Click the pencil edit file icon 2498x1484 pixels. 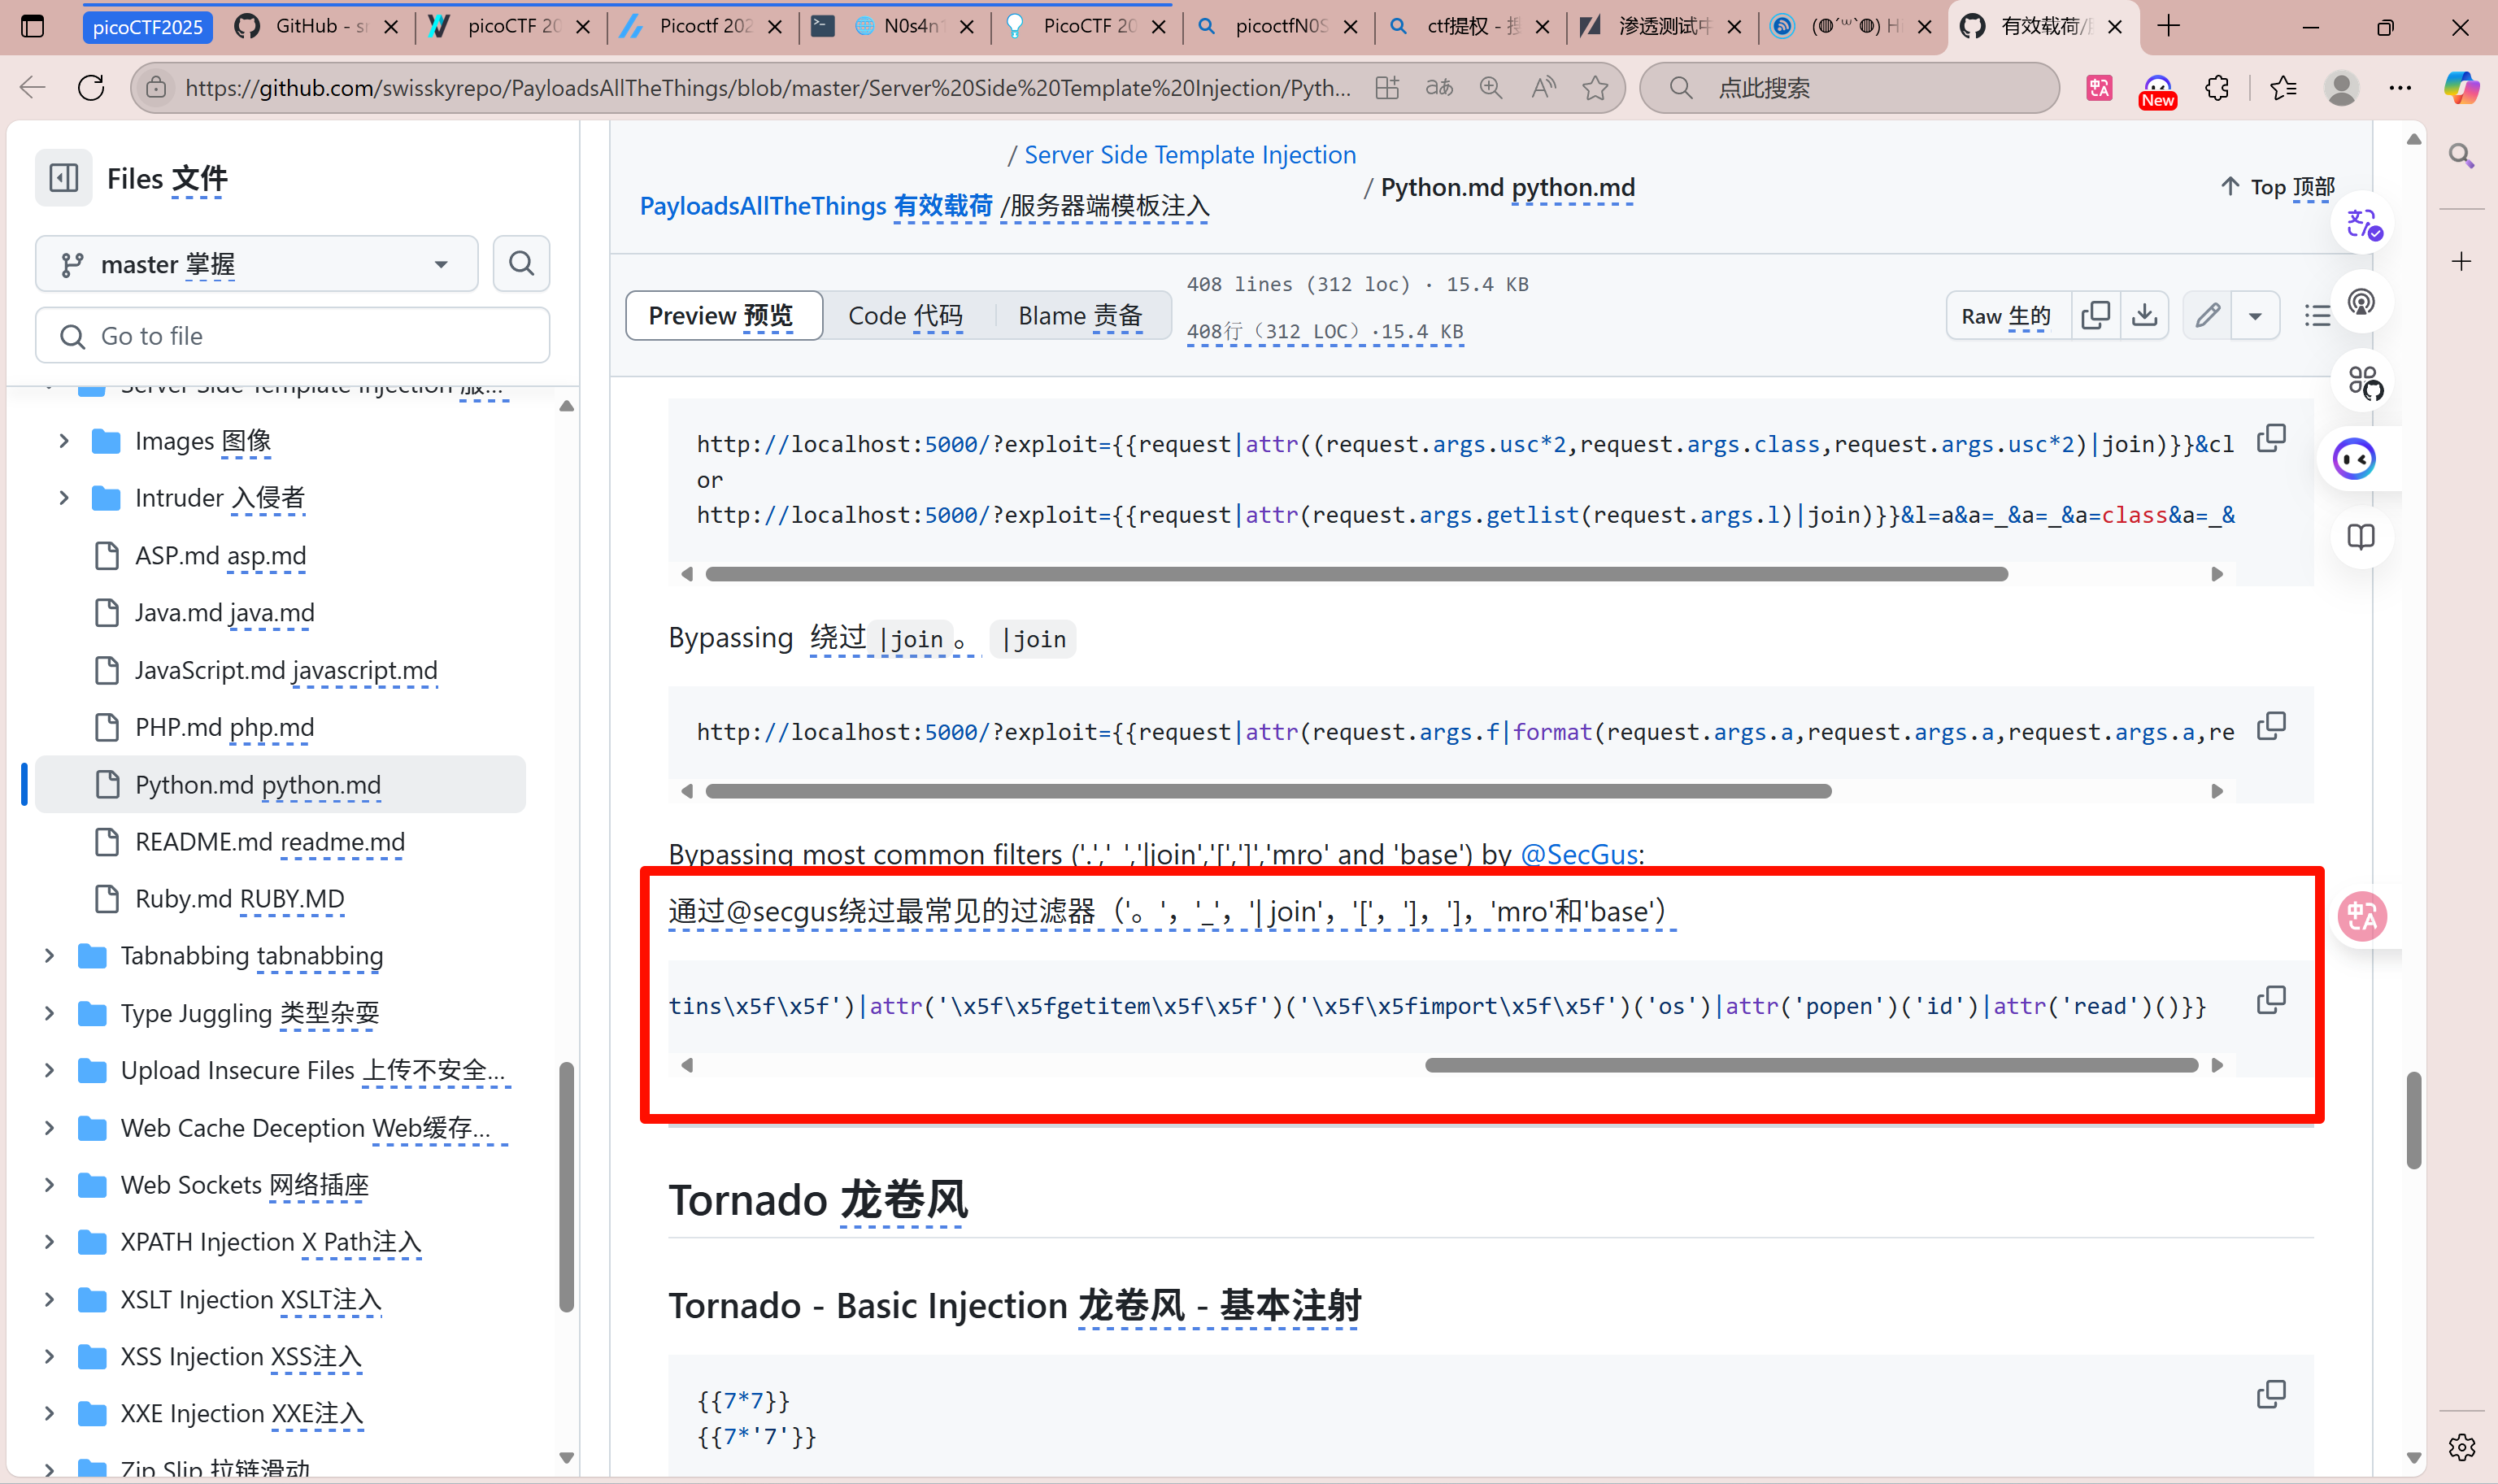click(x=2208, y=316)
